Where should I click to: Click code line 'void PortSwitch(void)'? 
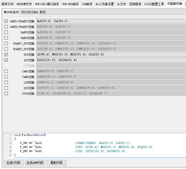[x=30, y=135]
